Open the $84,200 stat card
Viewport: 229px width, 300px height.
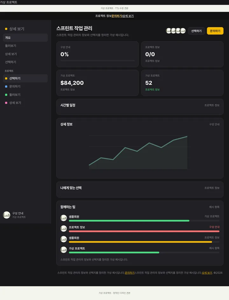point(98,83)
